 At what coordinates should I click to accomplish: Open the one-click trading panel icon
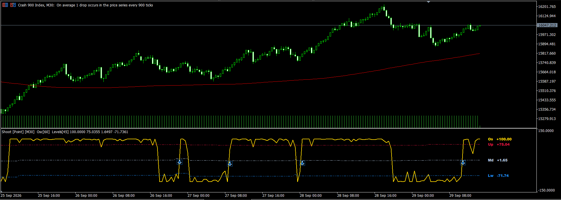coord(13,5)
